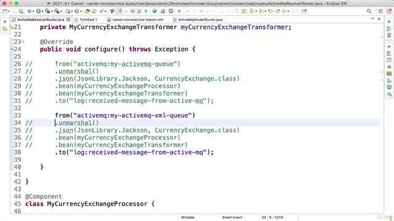Image resolution: width=394 pixels, height=221 pixels.
Task: Click the override indicator on line 24
Action: tap(12, 49)
